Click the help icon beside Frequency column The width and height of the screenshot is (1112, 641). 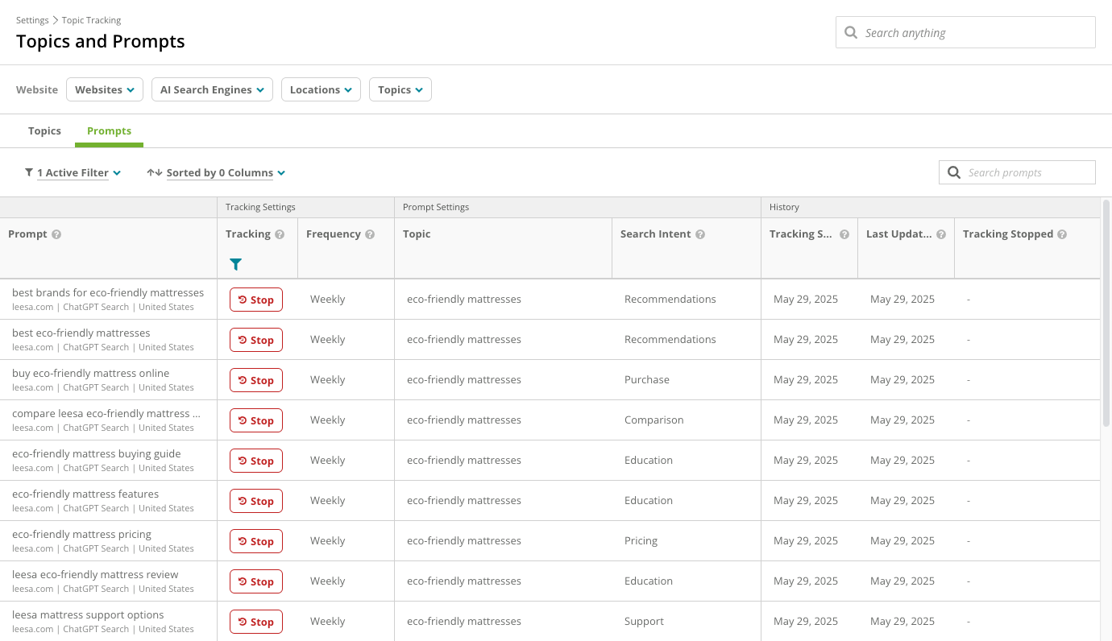pyautogui.click(x=370, y=234)
